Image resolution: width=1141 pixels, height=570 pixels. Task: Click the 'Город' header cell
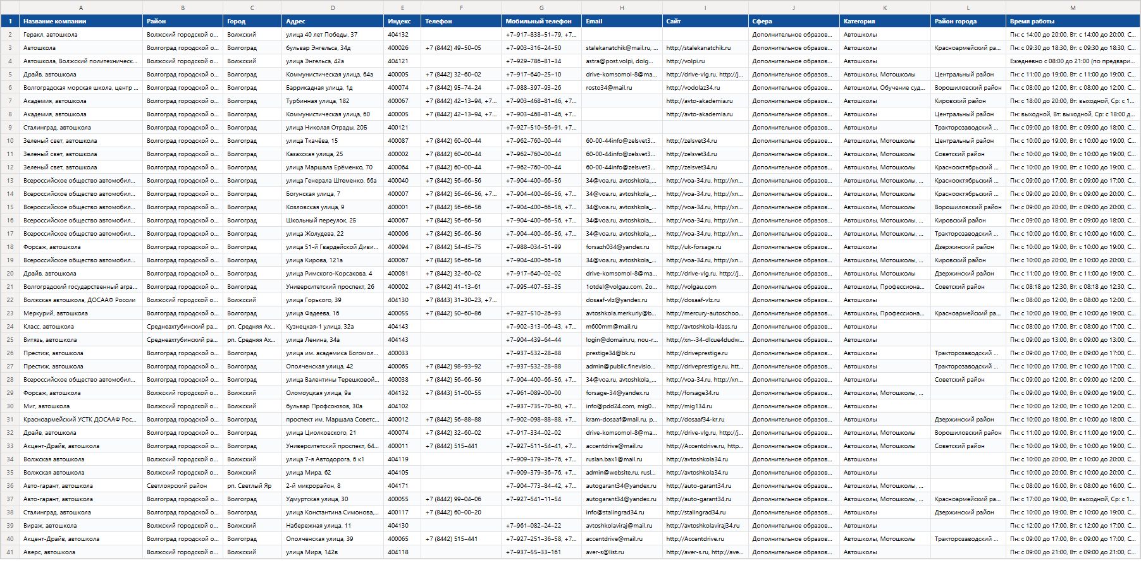pos(252,21)
